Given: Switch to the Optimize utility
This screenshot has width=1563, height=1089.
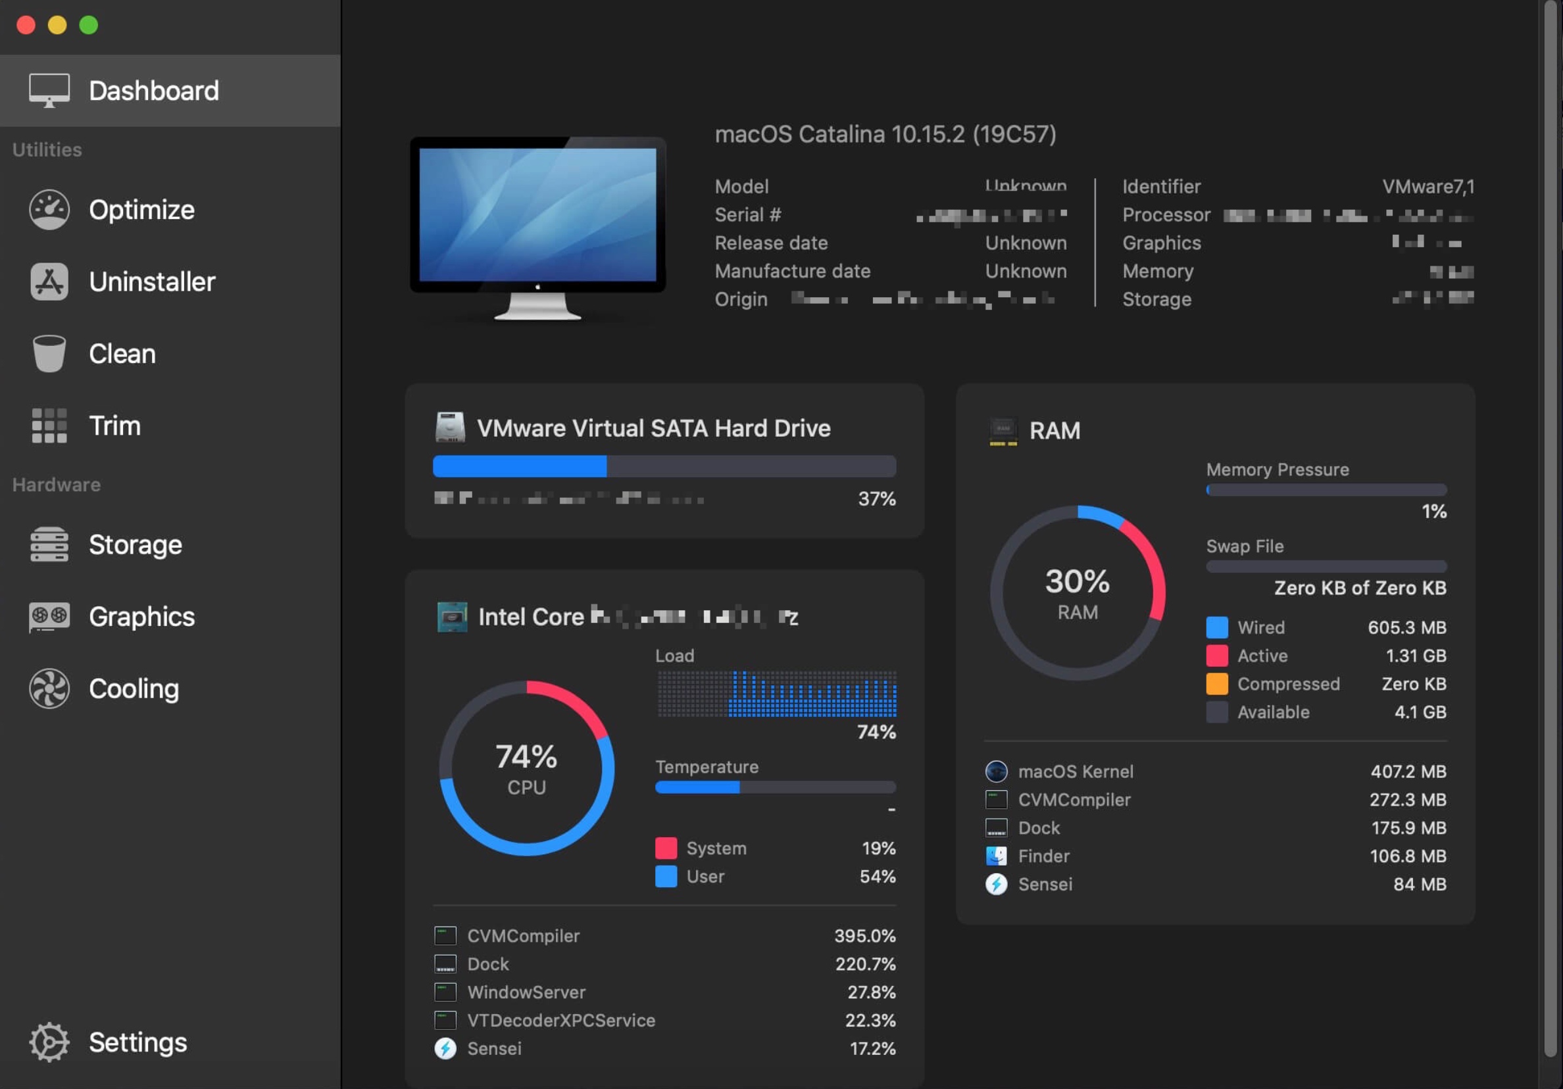Looking at the screenshot, I should pos(141,210).
